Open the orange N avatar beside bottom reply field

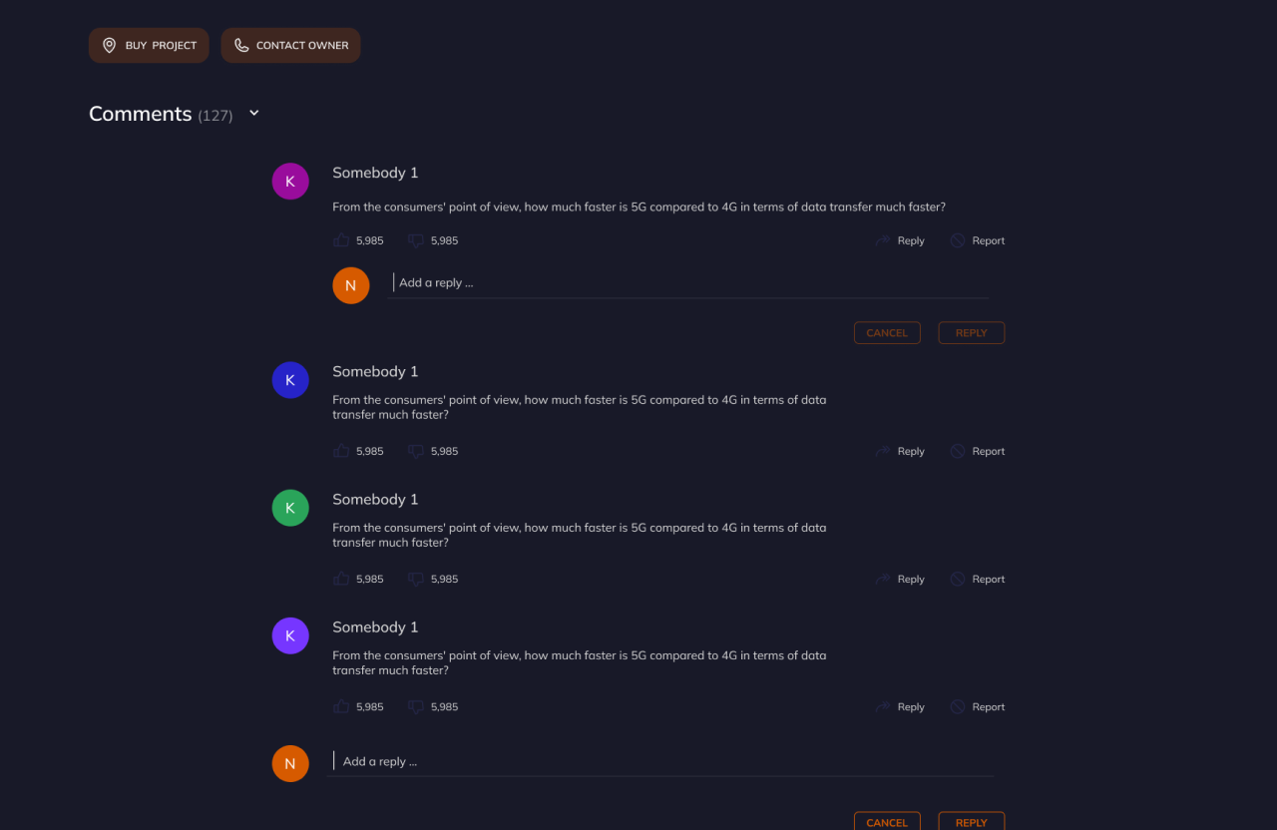pyautogui.click(x=290, y=764)
